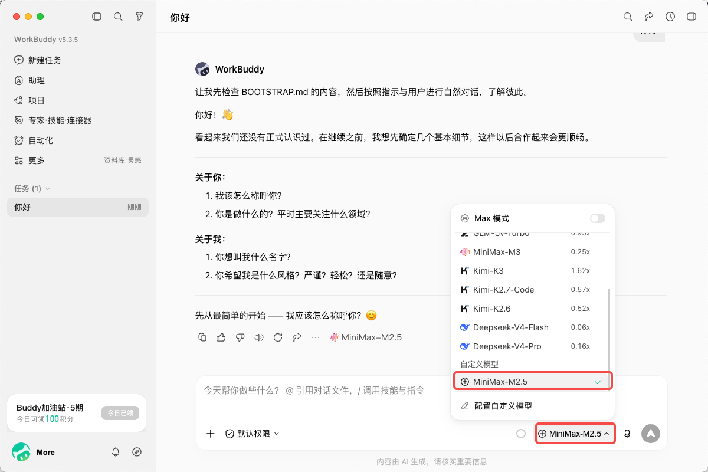Regenerate the reply
The image size is (708, 472).
[x=278, y=337]
